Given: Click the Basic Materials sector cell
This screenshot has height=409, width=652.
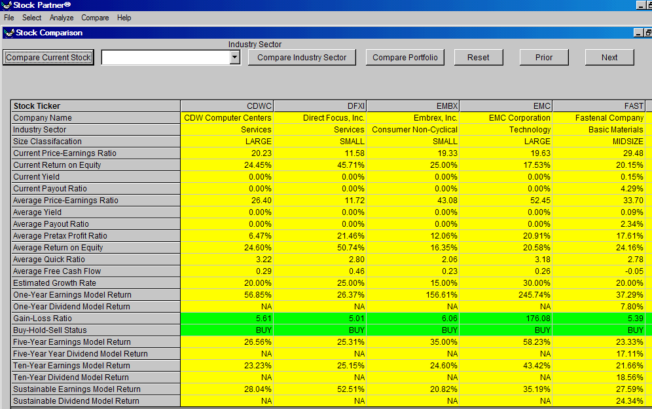Looking at the screenshot, I should point(599,130).
